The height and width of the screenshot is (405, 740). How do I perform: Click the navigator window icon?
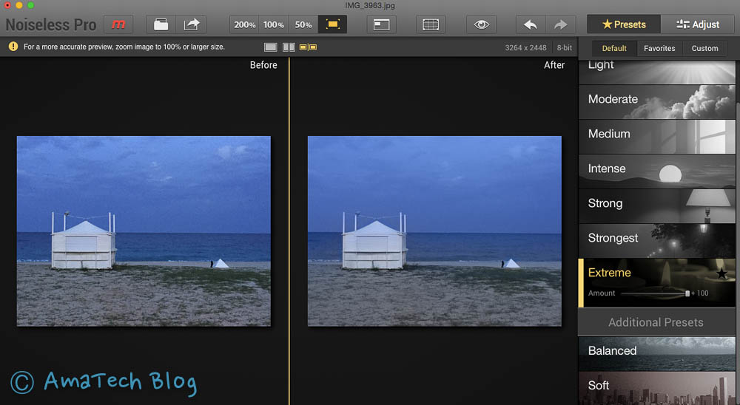coord(381,24)
